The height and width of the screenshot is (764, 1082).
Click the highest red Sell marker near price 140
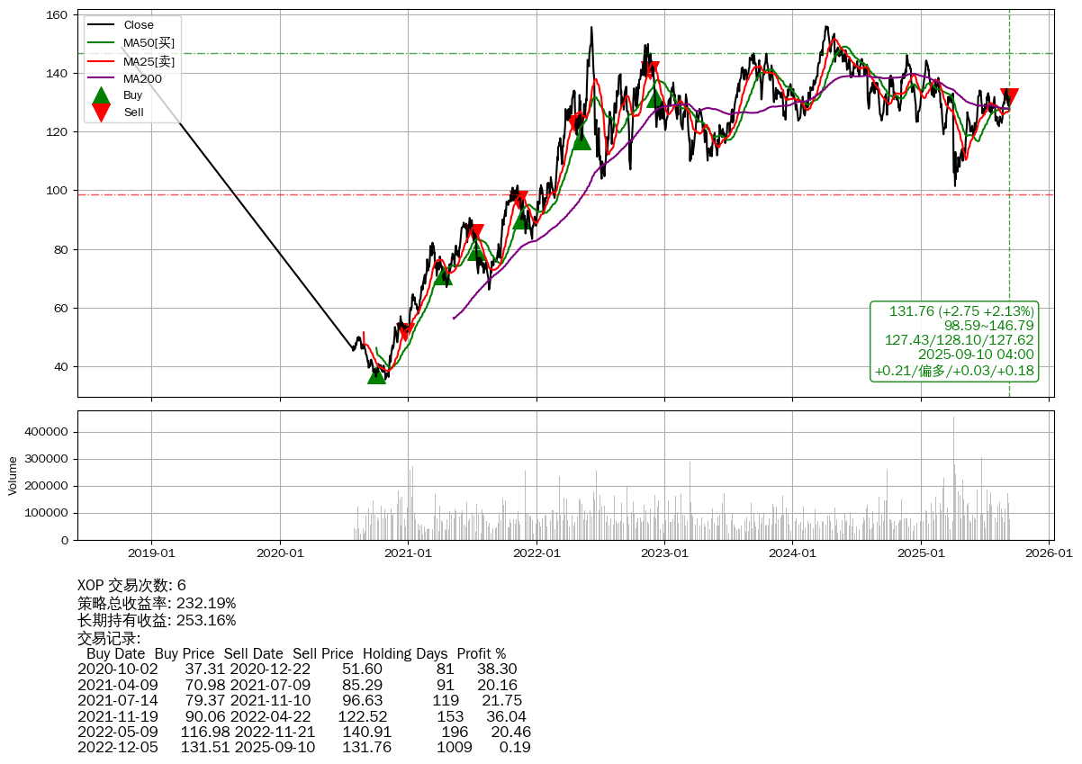click(x=651, y=70)
